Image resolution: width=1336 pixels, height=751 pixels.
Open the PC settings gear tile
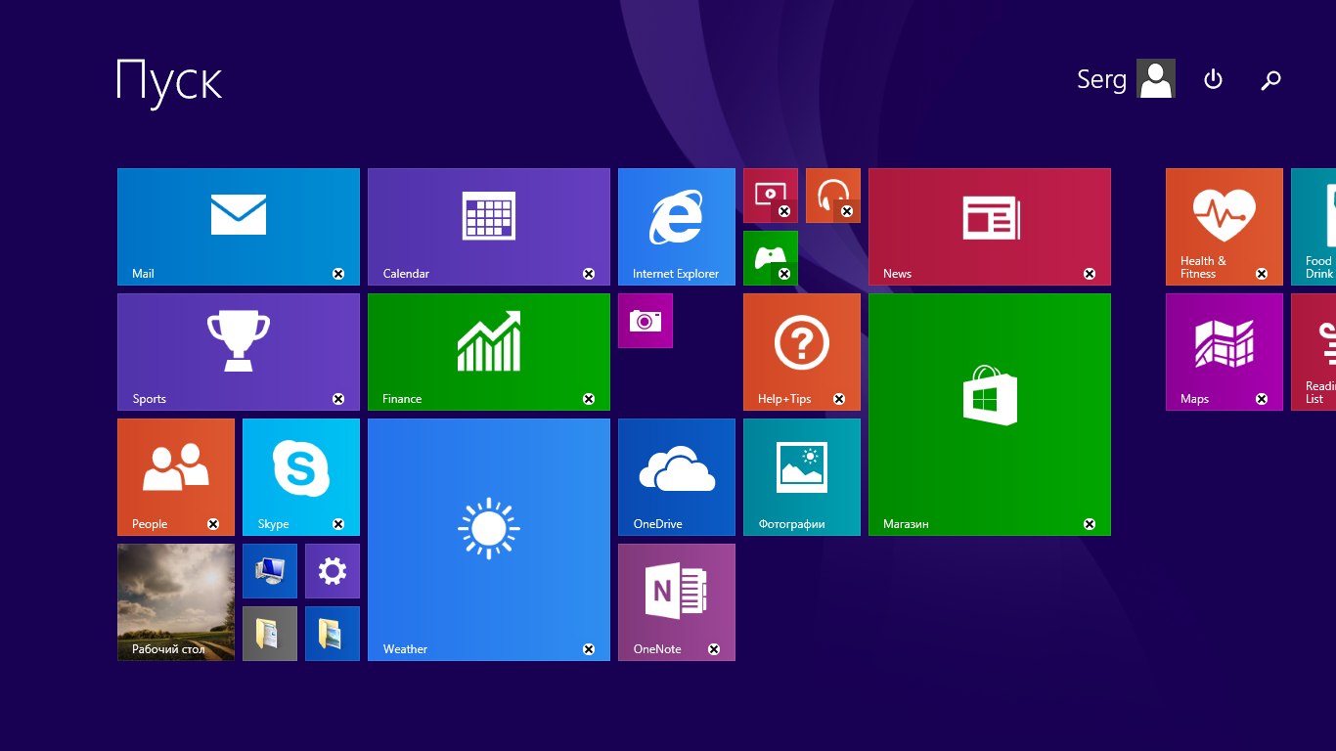click(333, 571)
